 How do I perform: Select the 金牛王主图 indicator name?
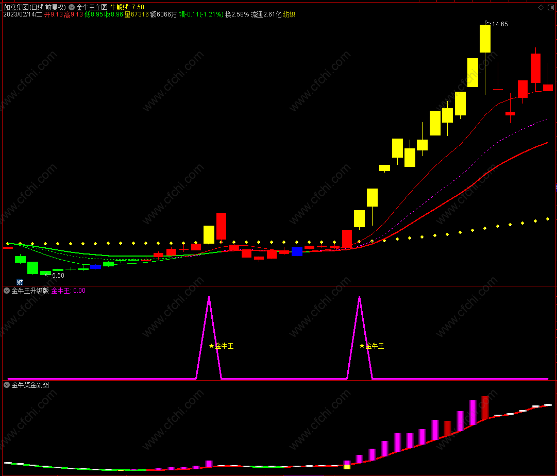click(92, 7)
